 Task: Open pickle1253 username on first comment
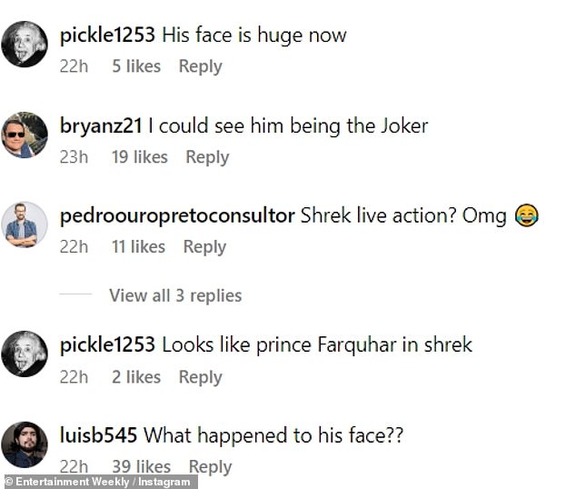click(x=107, y=35)
